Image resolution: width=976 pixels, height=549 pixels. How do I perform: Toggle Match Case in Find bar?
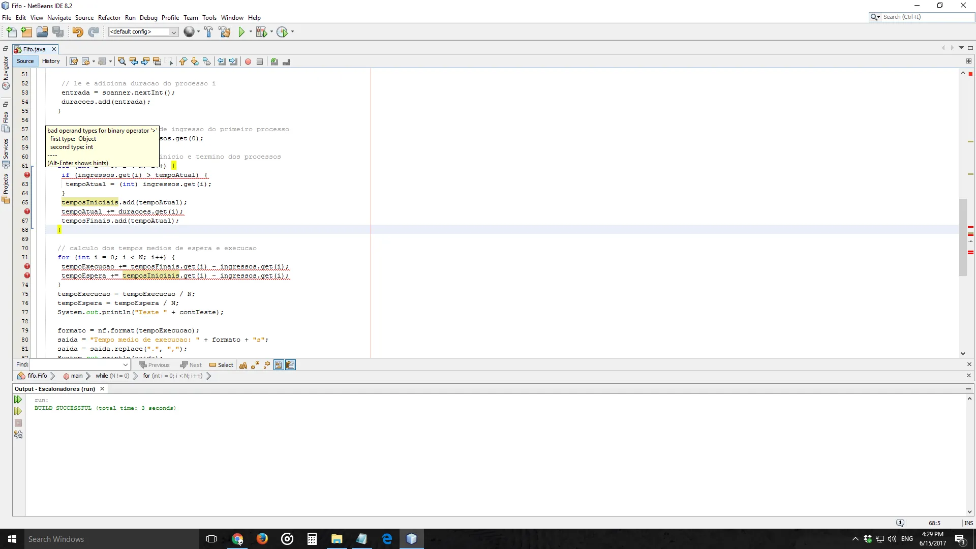click(243, 365)
